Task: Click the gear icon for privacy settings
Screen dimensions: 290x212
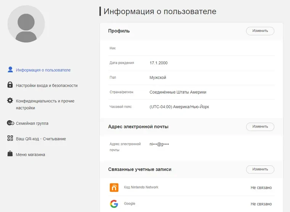Action: (10, 101)
